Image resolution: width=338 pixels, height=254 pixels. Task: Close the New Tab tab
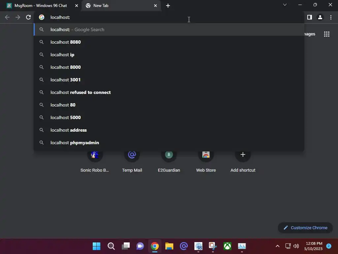[x=155, y=6]
